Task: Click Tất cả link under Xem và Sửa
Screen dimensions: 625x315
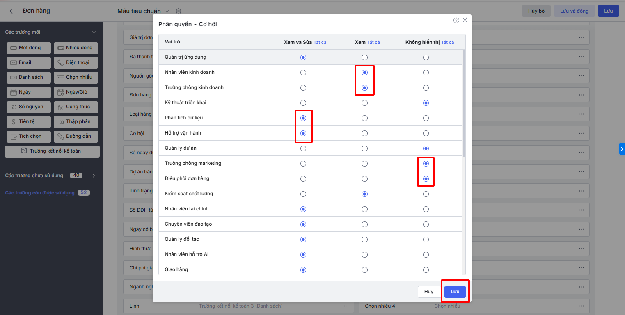Action: pos(320,42)
